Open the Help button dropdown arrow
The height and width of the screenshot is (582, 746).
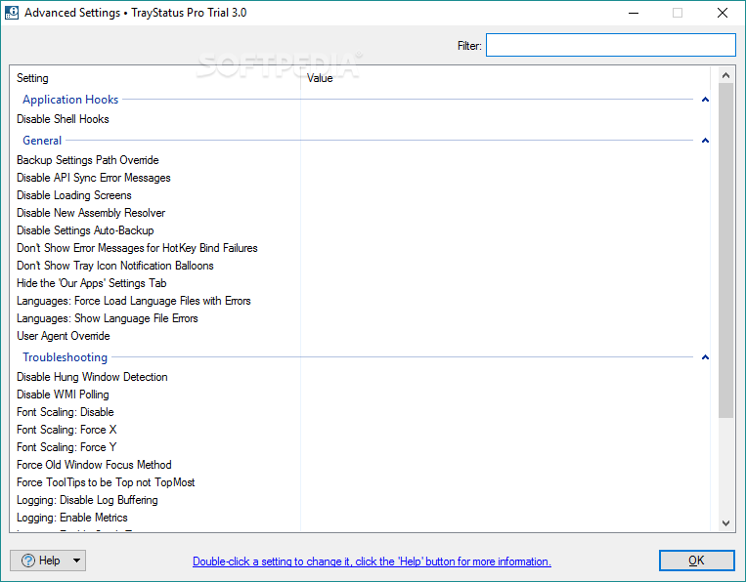pos(76,561)
